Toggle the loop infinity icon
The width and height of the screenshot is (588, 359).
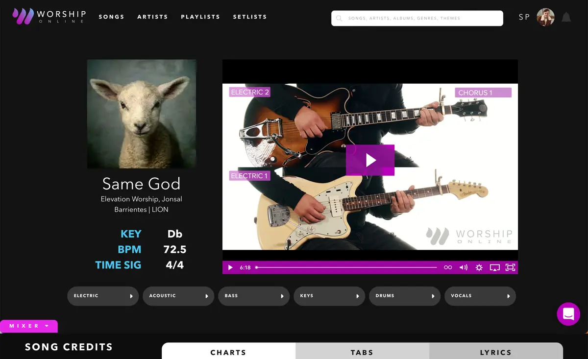(448, 267)
